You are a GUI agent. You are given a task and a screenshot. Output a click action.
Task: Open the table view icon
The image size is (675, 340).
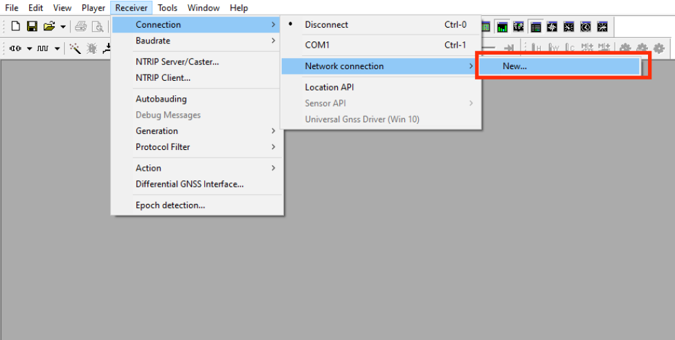click(536, 27)
